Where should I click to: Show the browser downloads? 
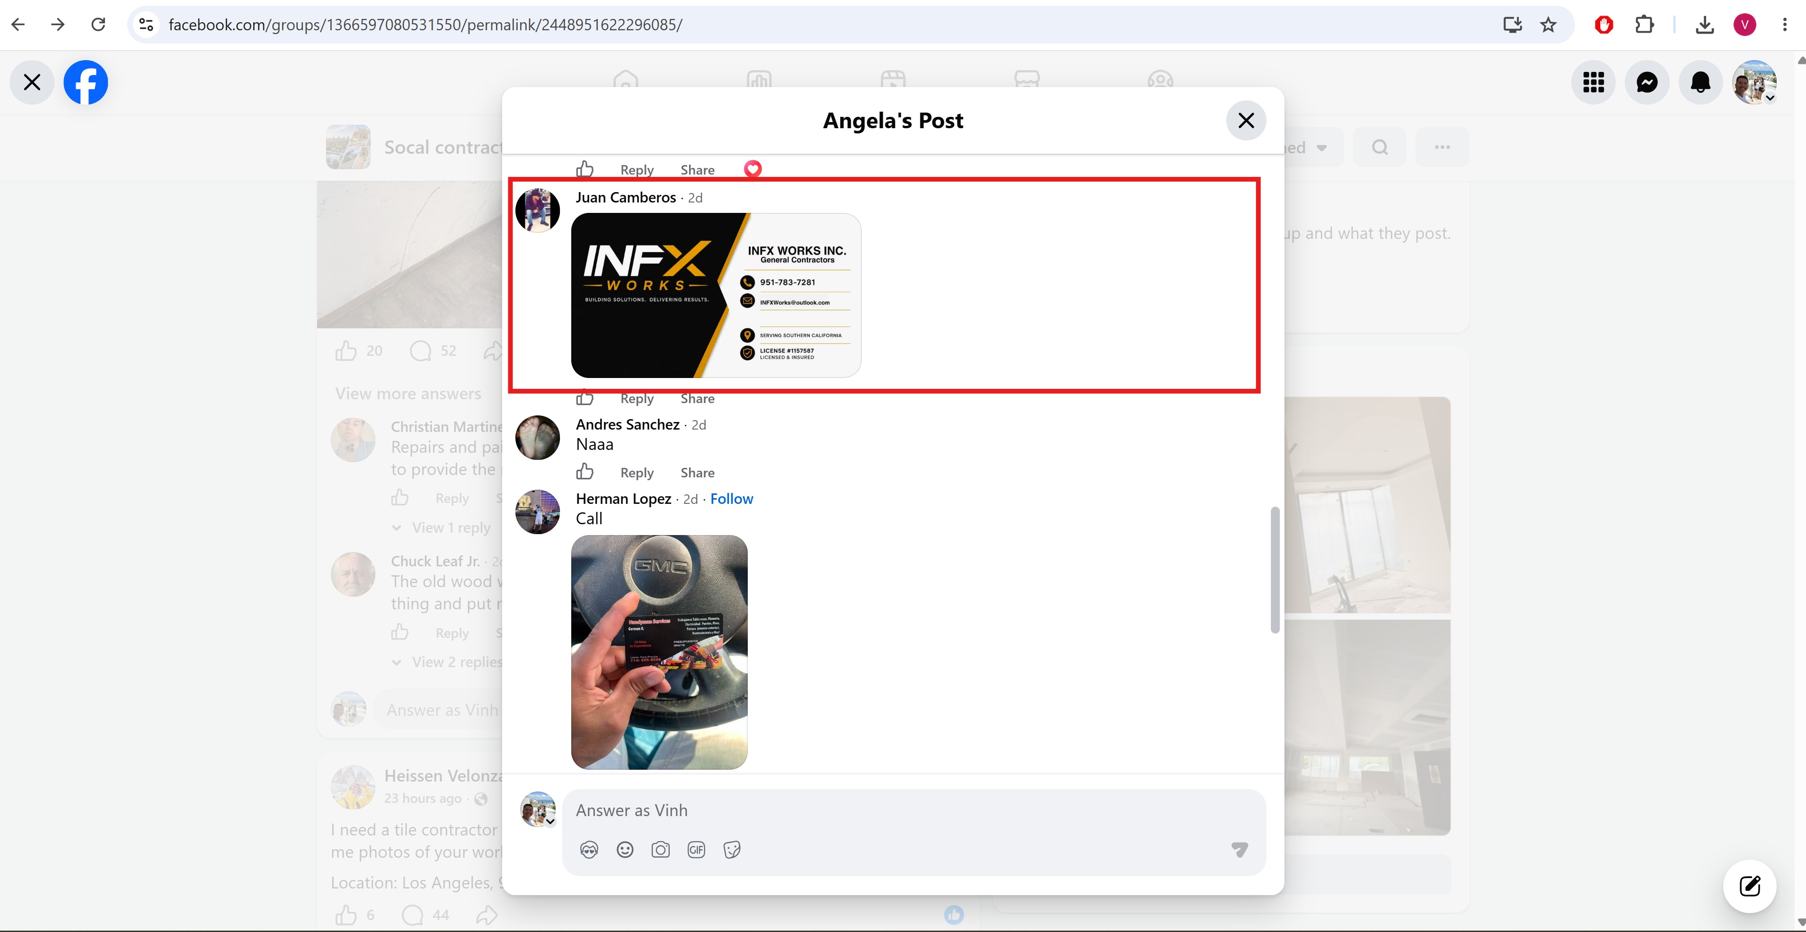1704,25
